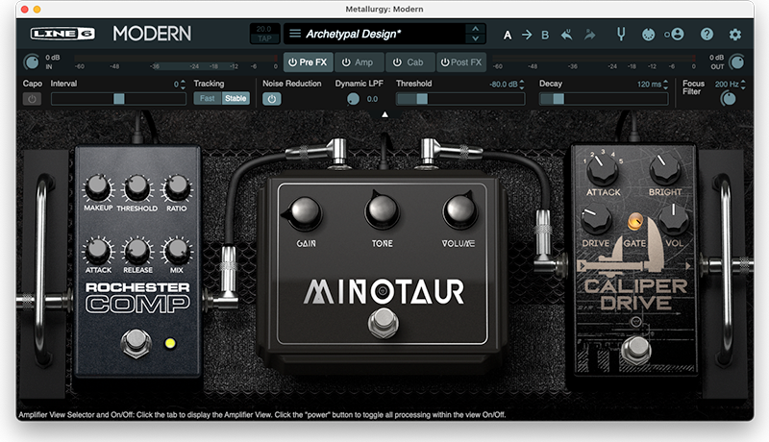Toggle Cab power icon

pyautogui.click(x=397, y=62)
